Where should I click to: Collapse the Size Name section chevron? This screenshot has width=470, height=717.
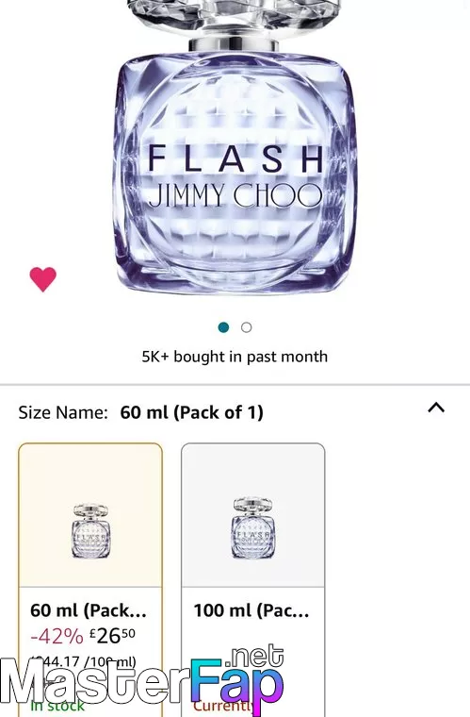[436, 408]
